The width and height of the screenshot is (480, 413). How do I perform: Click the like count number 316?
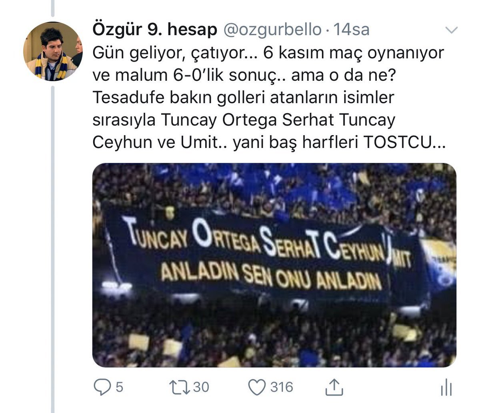coord(282,387)
